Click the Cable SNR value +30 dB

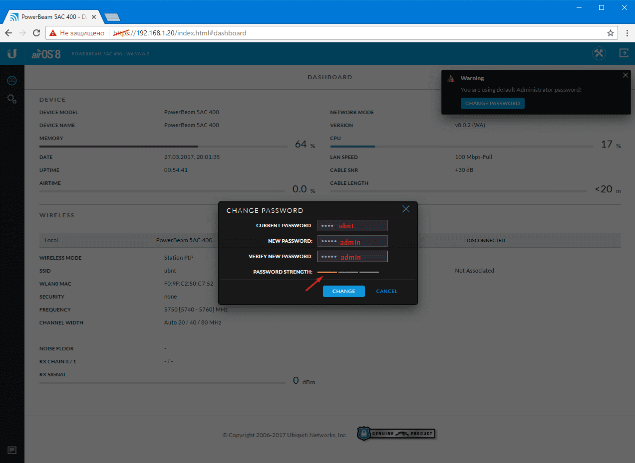465,170
